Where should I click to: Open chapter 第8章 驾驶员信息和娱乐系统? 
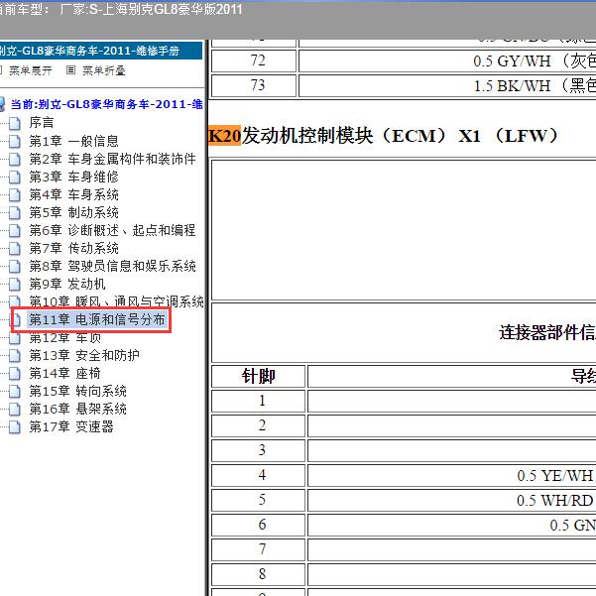(x=112, y=266)
